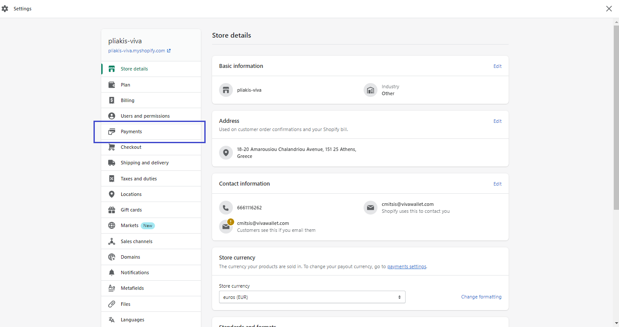This screenshot has height=327, width=619.
Task: Open Users and permissions settings
Action: pyautogui.click(x=151, y=116)
